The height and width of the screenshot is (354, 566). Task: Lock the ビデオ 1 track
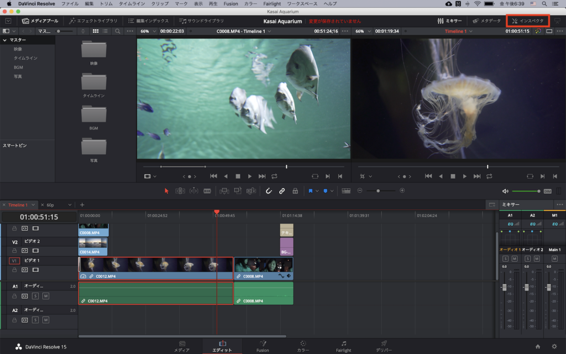(15, 270)
